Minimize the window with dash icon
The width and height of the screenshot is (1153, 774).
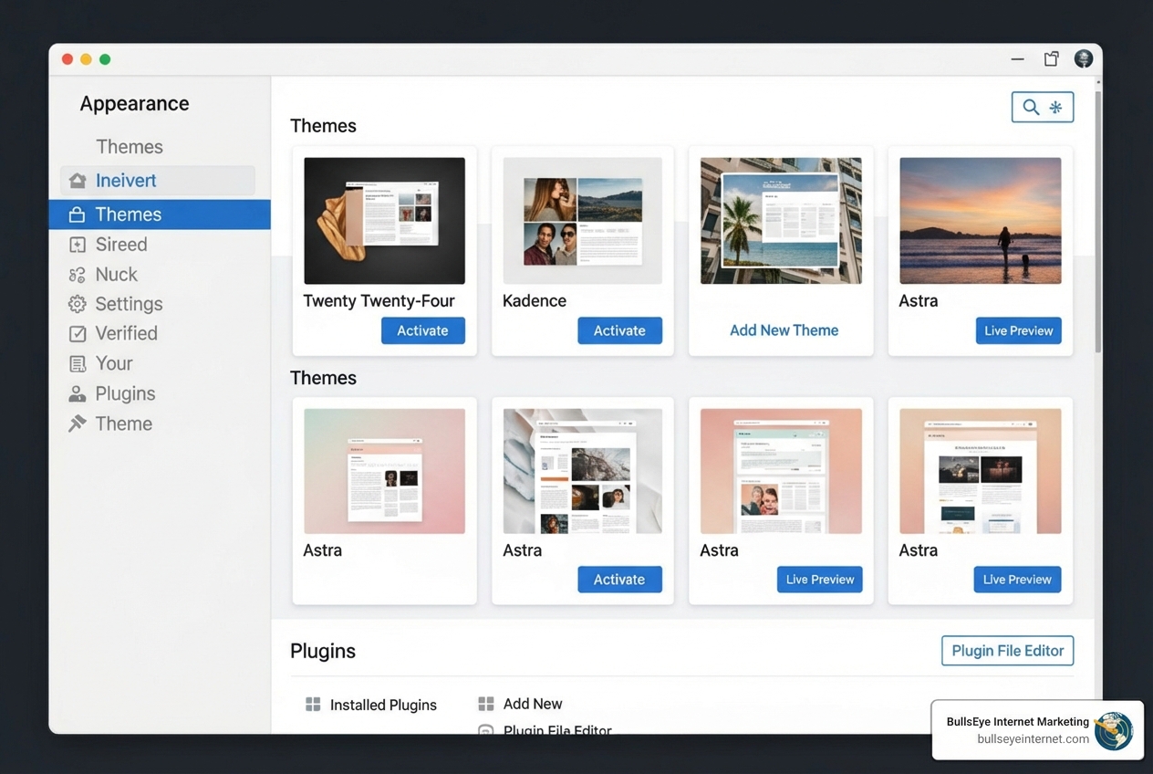[x=1018, y=58]
